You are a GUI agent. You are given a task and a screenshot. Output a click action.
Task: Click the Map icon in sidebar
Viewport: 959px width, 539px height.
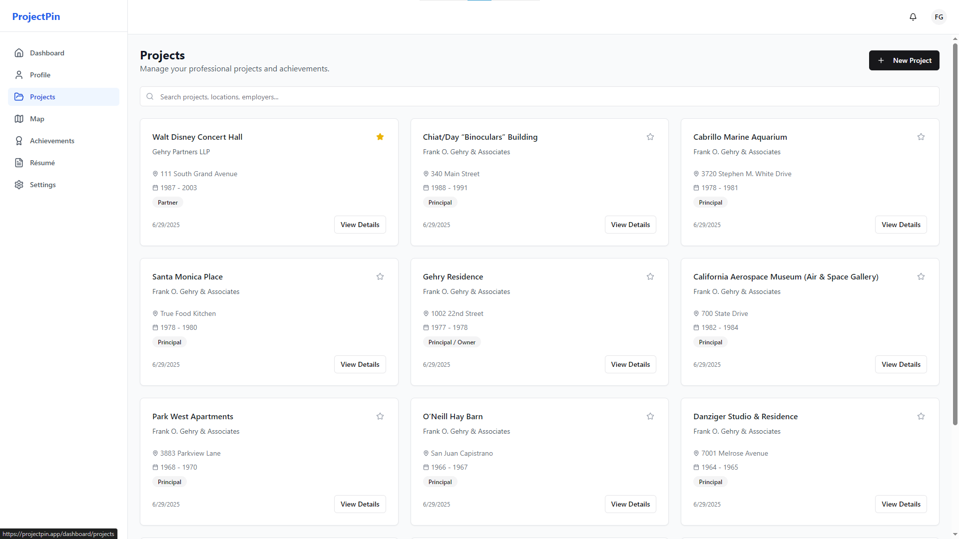point(19,119)
